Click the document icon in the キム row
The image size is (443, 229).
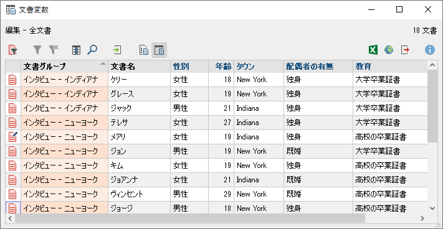pyautogui.click(x=12, y=166)
